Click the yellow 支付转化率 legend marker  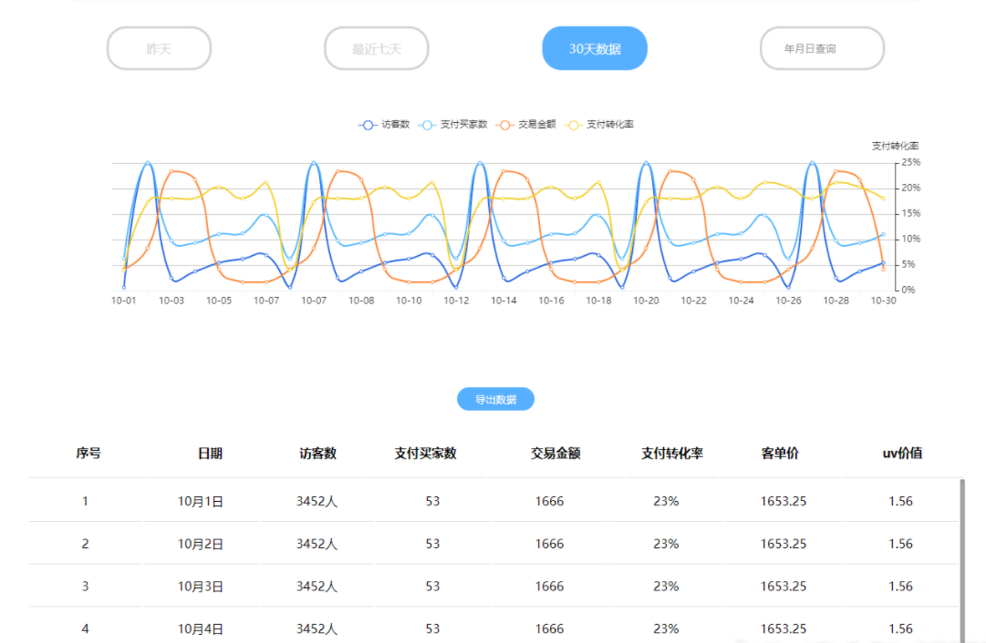(573, 124)
